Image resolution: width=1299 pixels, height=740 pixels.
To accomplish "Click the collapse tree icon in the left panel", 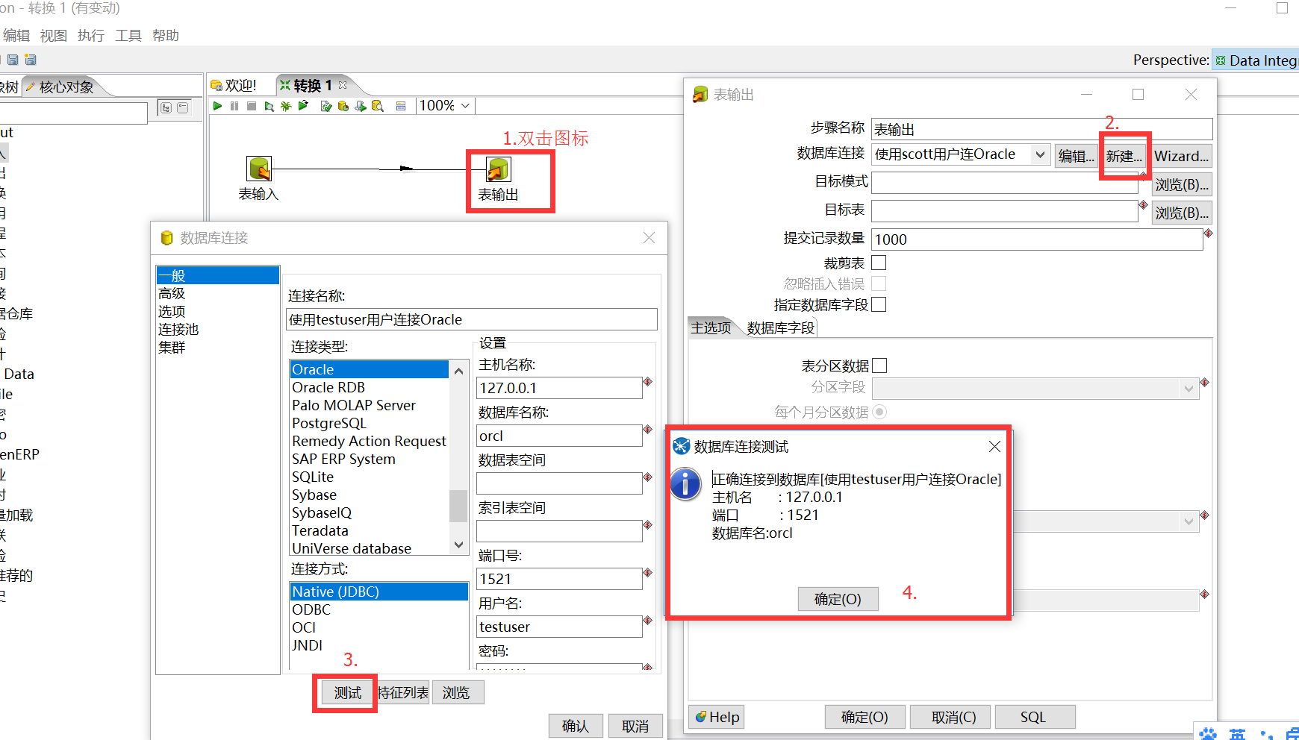I will pos(182,108).
